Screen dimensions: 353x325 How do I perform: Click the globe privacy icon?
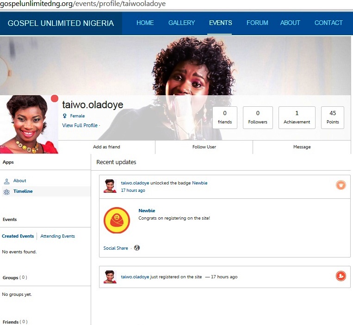(137, 248)
